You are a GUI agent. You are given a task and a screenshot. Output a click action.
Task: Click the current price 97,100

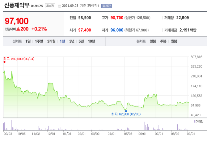(x=17, y=21)
